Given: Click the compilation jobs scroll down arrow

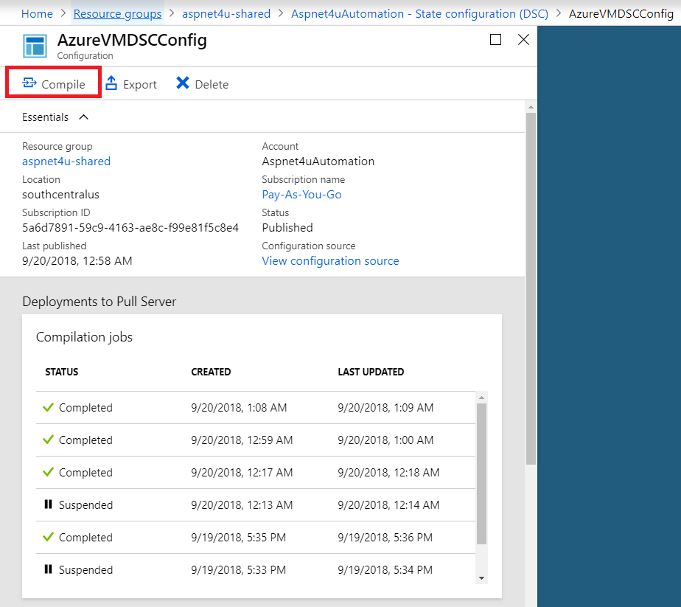Looking at the screenshot, I should (x=481, y=578).
